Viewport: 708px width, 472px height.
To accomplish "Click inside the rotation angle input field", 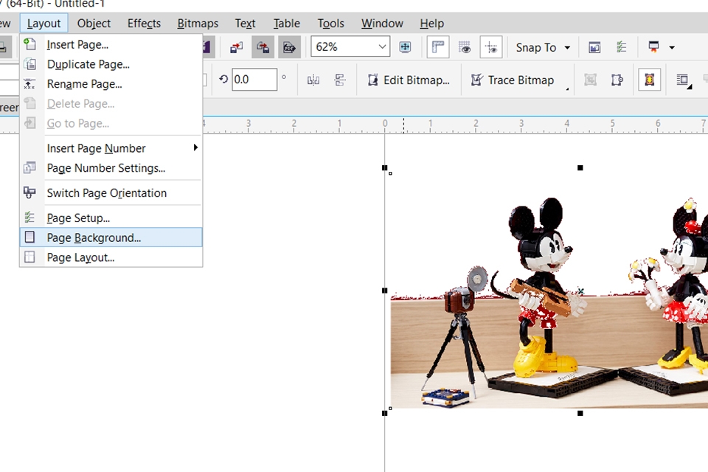I will tap(254, 80).
